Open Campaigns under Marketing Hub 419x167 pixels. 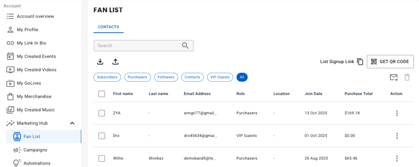pyautogui.click(x=35, y=150)
